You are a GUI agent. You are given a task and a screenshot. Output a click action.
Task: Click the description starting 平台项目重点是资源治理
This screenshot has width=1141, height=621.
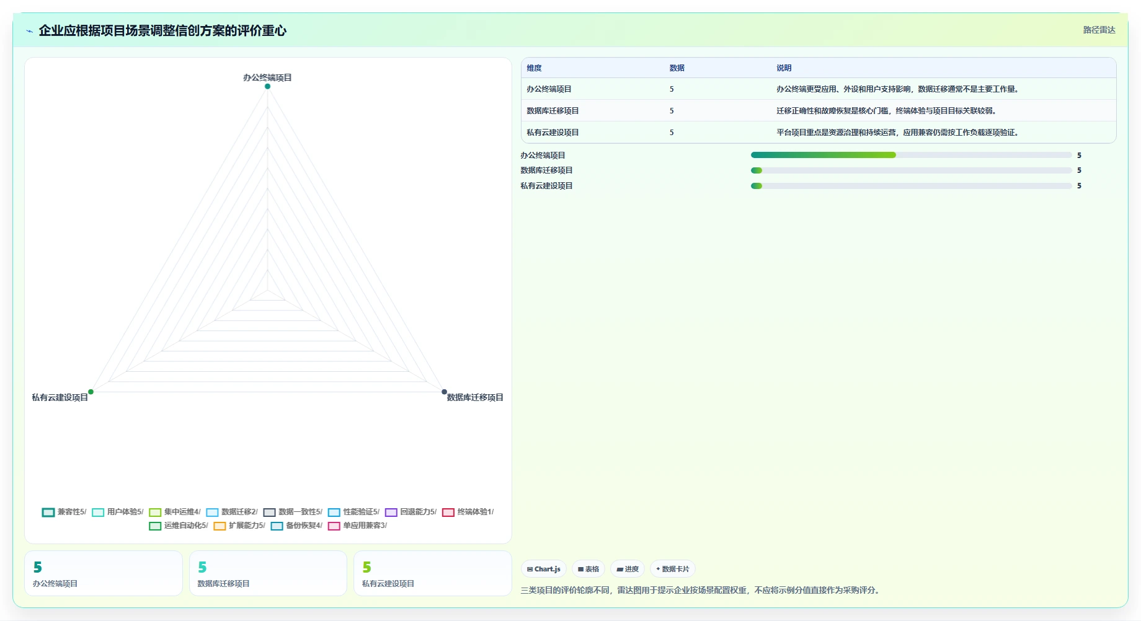(899, 133)
